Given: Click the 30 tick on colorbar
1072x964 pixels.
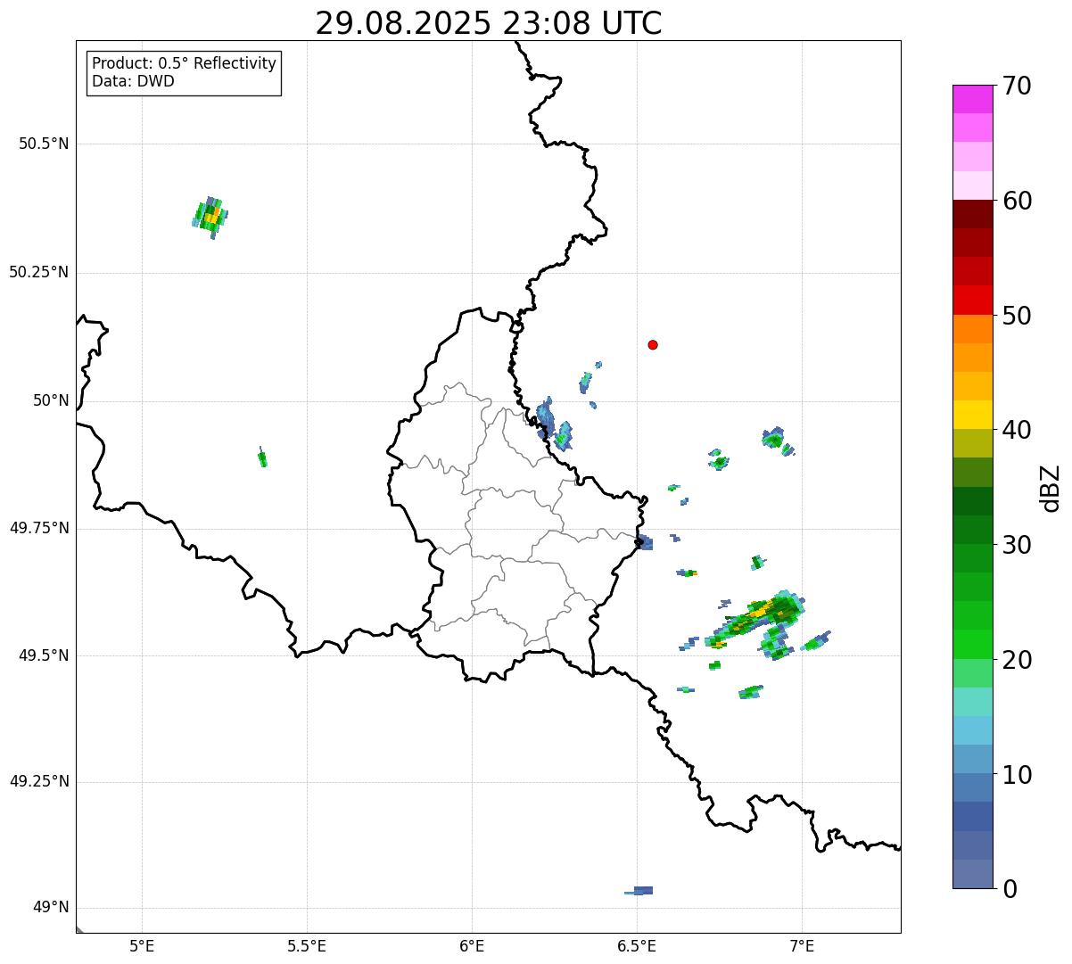Looking at the screenshot, I should pos(1017,545).
